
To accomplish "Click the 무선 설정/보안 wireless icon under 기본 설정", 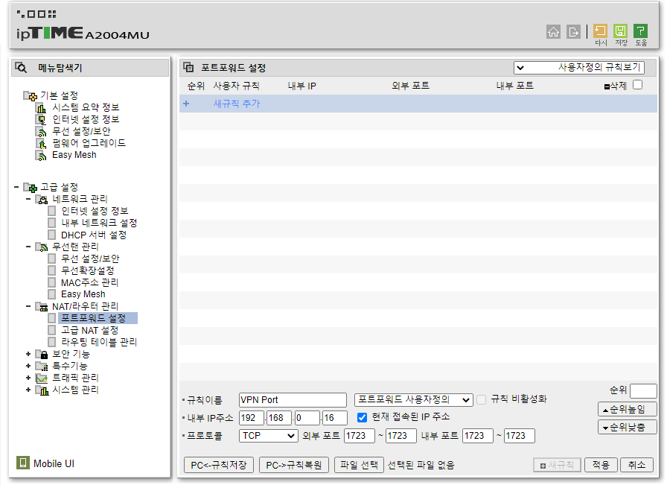I will (x=41, y=132).
